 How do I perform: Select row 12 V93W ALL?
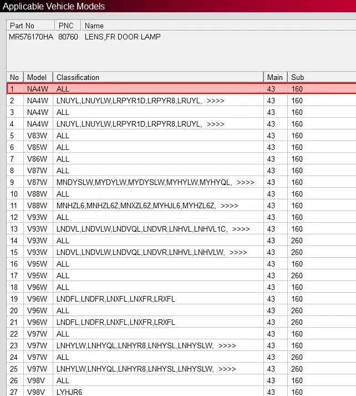click(181, 217)
